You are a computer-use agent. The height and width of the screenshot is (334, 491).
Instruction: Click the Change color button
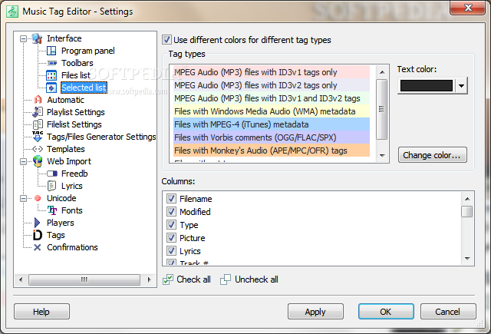tap(433, 155)
